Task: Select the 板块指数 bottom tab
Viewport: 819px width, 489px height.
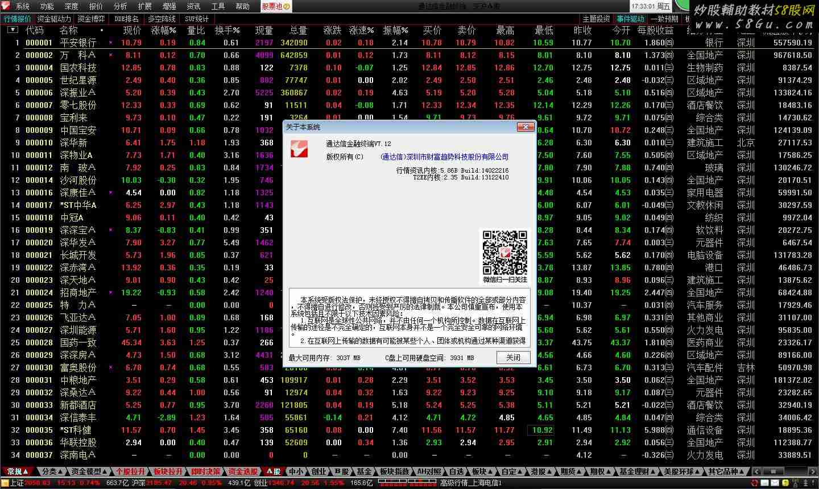Action: tap(395, 471)
